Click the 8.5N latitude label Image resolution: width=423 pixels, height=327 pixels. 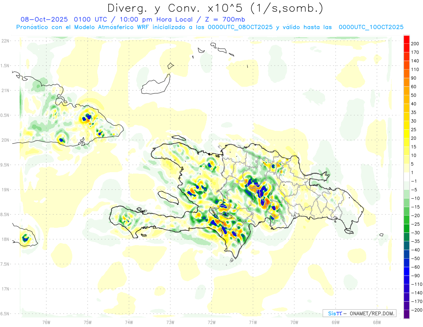click(5, 214)
